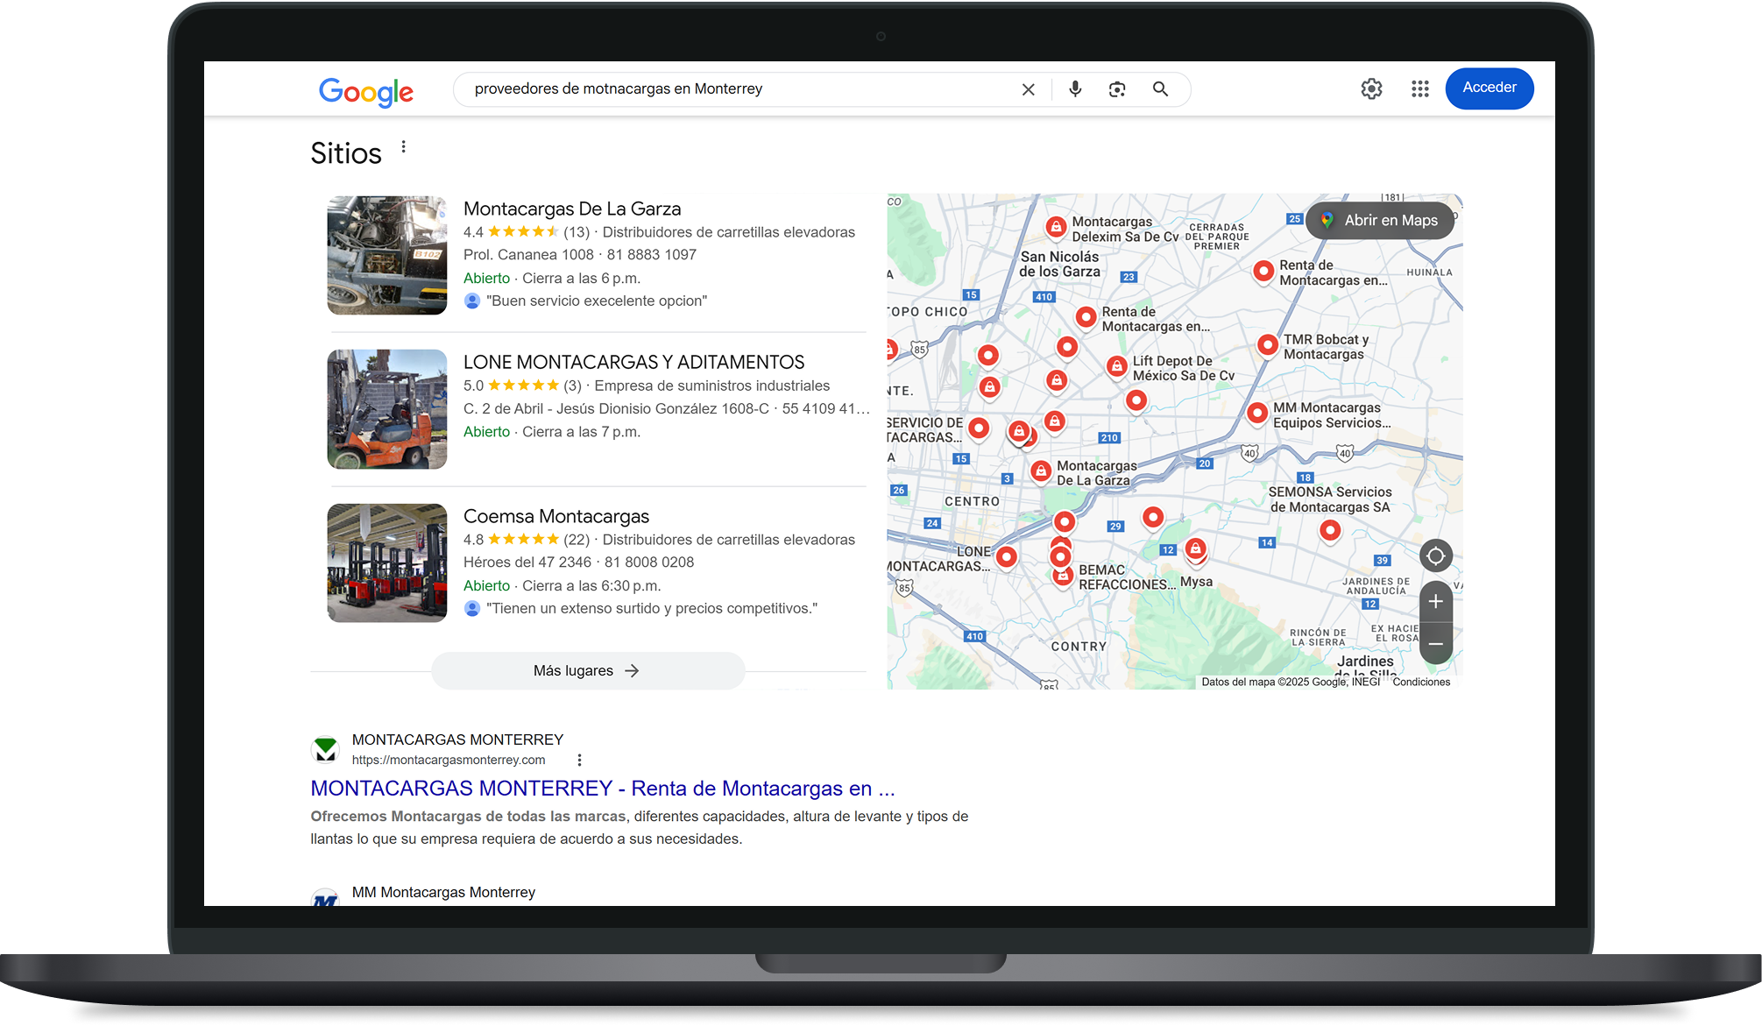This screenshot has width=1762, height=1026.
Task: Click the map's my-location target icon
Action: coord(1435,555)
